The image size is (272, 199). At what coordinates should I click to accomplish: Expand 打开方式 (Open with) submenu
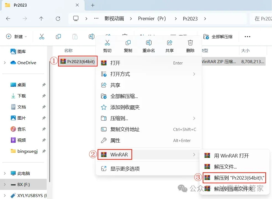point(149,74)
